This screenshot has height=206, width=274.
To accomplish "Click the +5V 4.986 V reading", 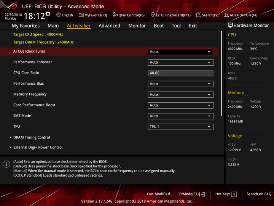I will 255,150.
